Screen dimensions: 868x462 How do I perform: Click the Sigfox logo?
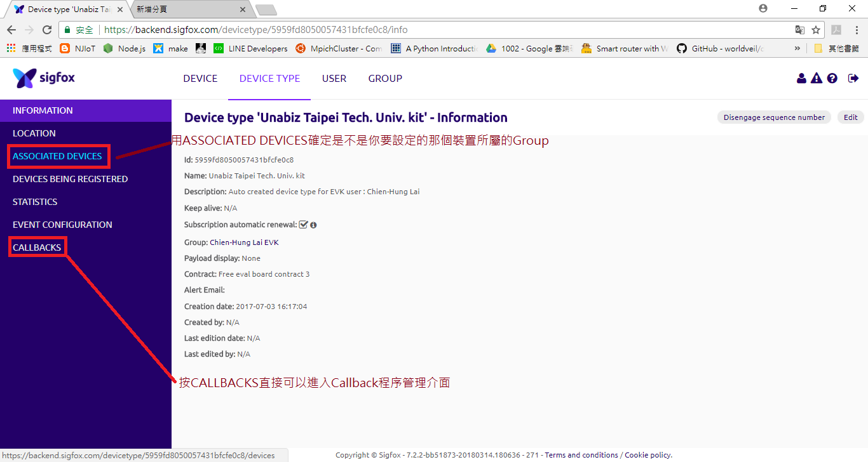tap(44, 78)
